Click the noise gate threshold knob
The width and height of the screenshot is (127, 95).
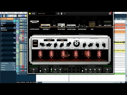pos(55,70)
